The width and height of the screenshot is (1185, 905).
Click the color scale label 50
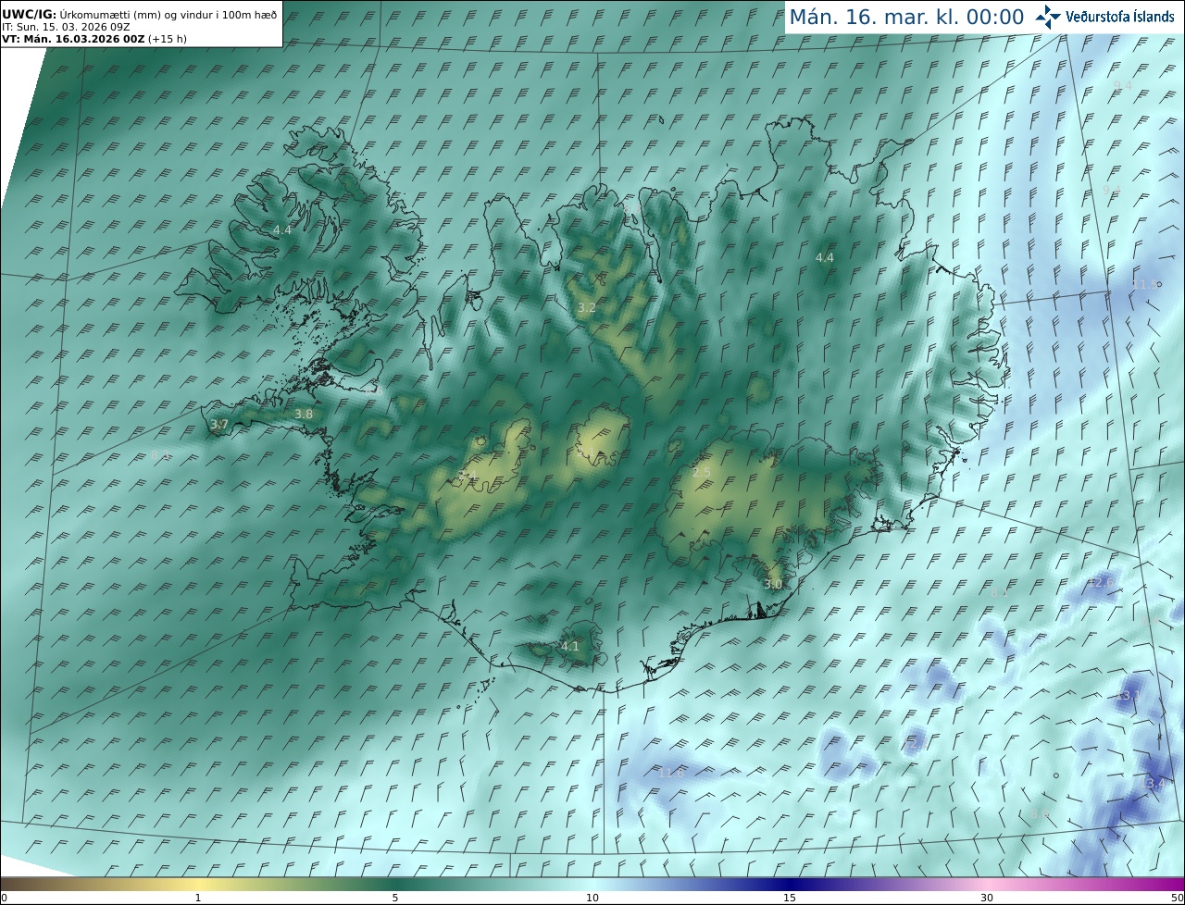point(1178,898)
